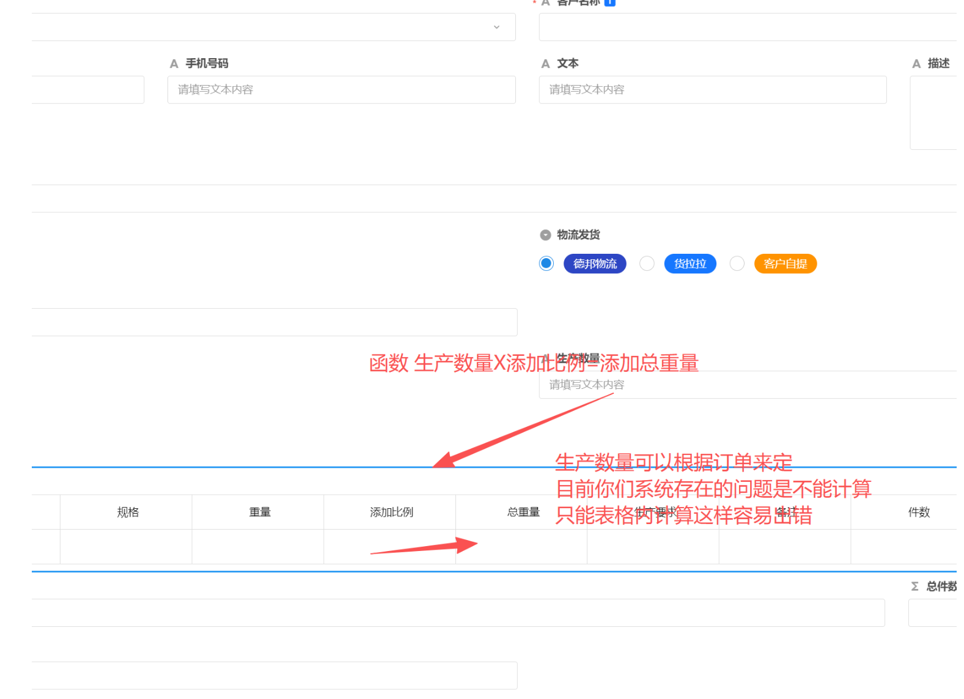Click the round icon beside 物流发货
964x699 pixels.
545,235
